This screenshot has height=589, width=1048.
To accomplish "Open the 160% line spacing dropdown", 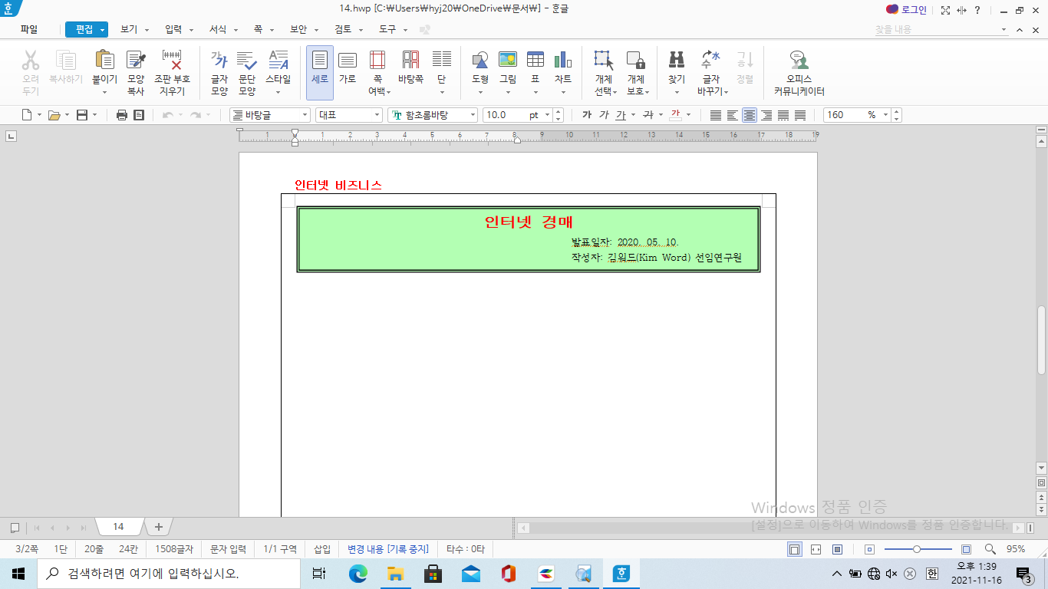I will click(886, 115).
